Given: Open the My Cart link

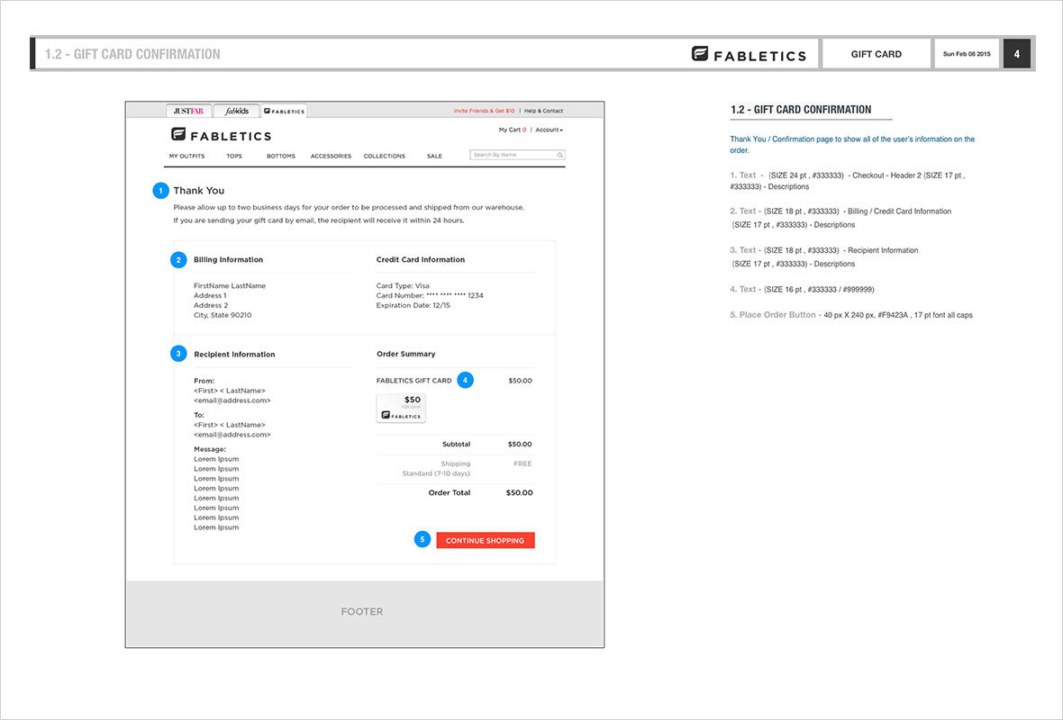Looking at the screenshot, I should (513, 130).
